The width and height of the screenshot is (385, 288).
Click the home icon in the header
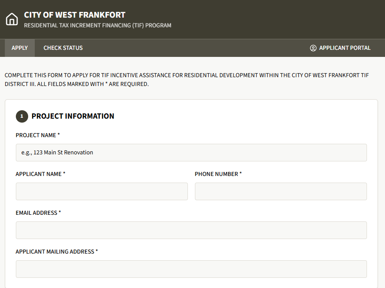(x=11, y=19)
